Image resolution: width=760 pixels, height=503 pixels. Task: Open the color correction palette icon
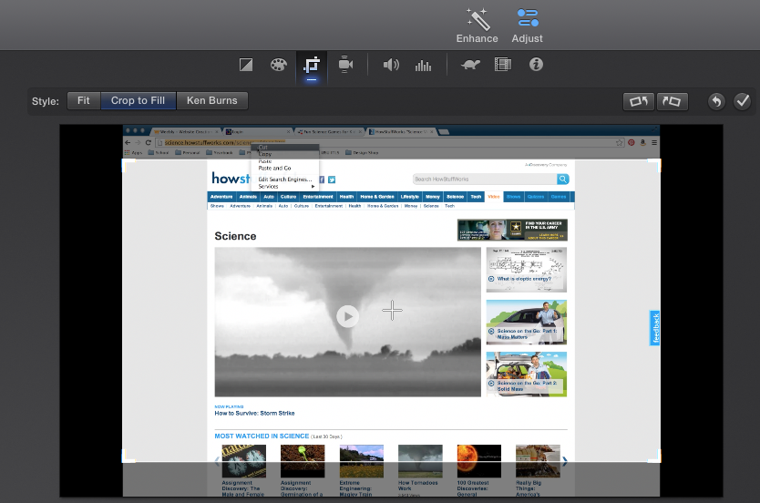pyautogui.click(x=279, y=65)
